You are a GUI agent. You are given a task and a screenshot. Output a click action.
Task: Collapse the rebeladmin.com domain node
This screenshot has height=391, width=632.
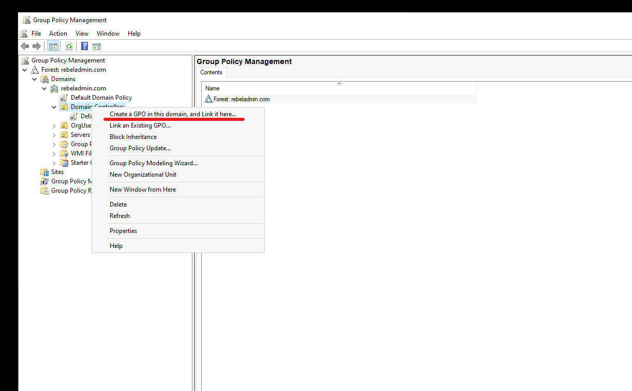44,88
